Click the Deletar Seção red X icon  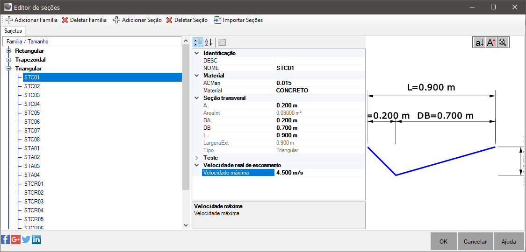(x=169, y=20)
